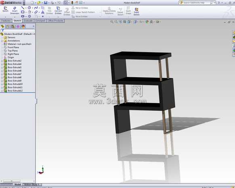
Task: Select the Smart Dimension tool
Action: (x=15, y=11)
